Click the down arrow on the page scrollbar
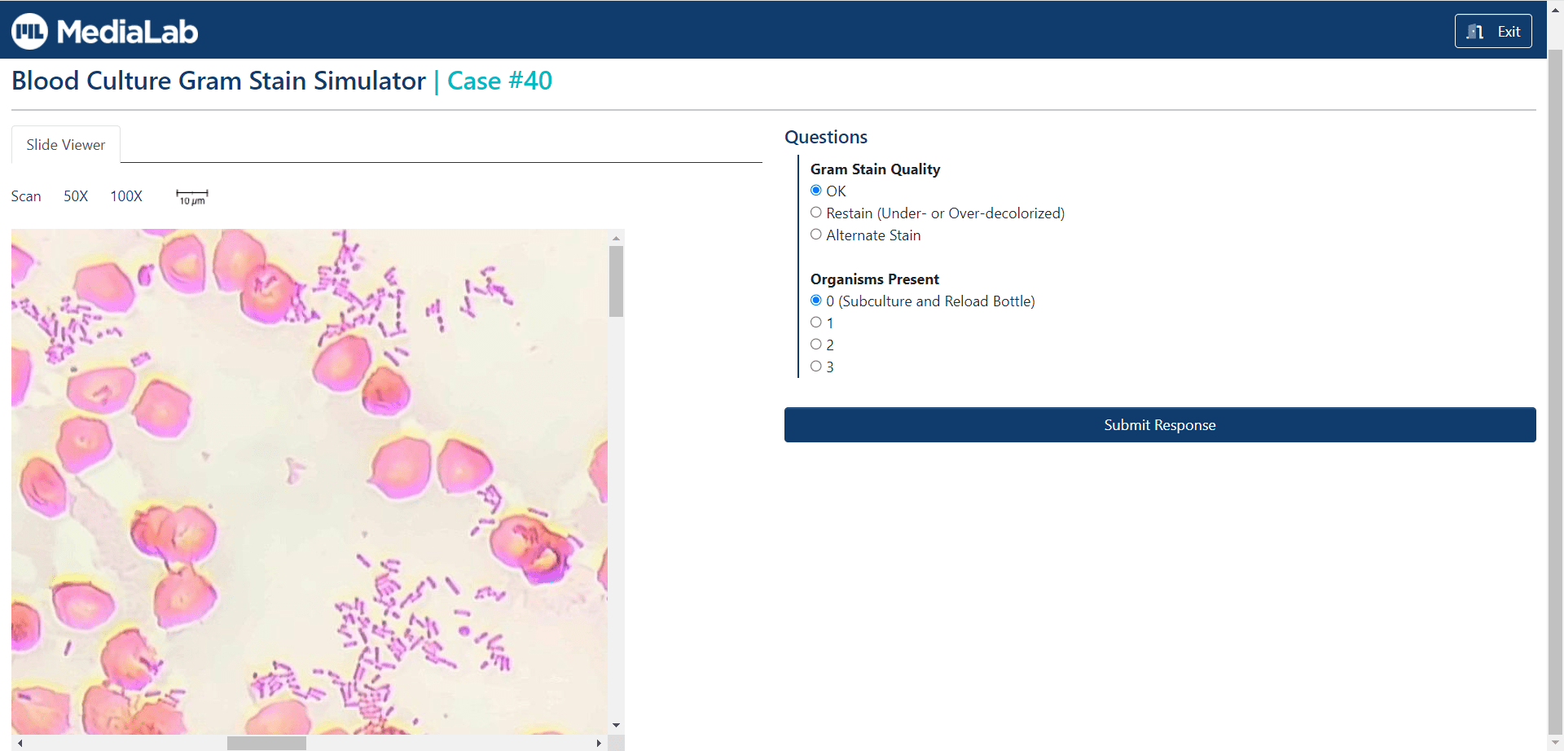 (1554, 742)
